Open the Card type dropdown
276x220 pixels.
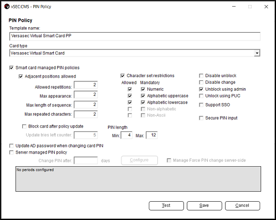tap(257, 53)
